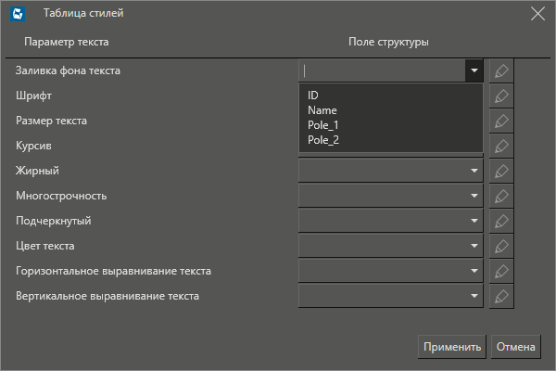Click the Цвет текста label
The width and height of the screenshot is (556, 371).
pos(45,246)
